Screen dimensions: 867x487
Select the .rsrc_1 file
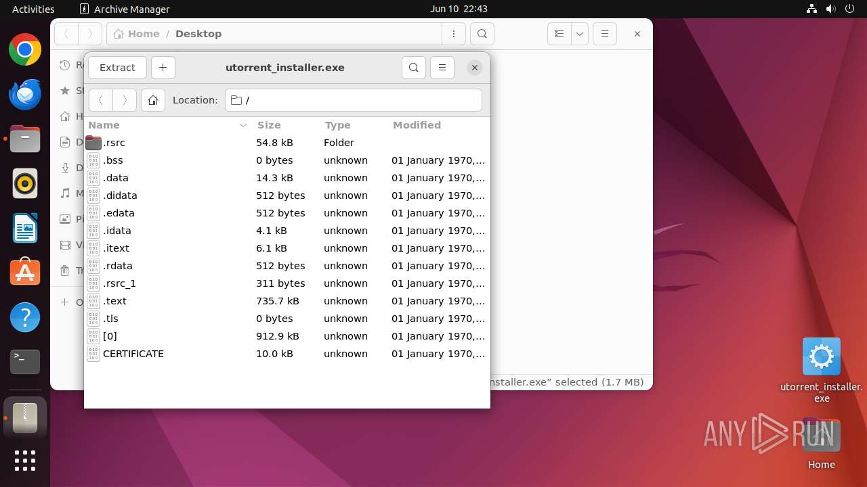pyautogui.click(x=287, y=283)
